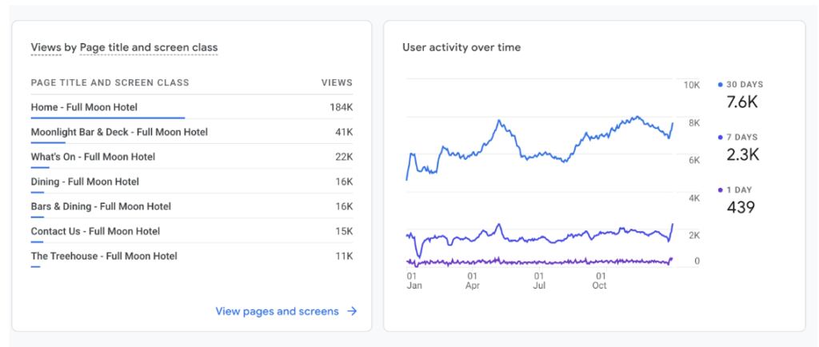Click the arrow icon beside View pages and screens
The width and height of the screenshot is (819, 347).
click(x=352, y=311)
